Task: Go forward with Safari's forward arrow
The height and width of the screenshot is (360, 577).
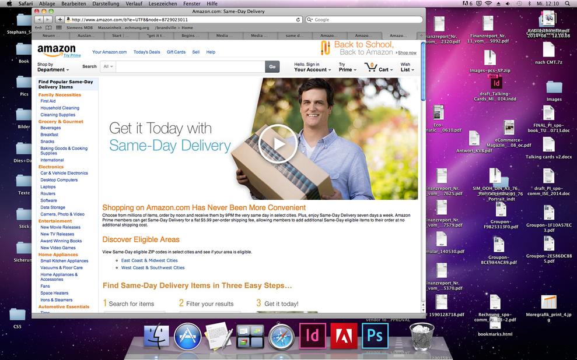Action: (48, 19)
